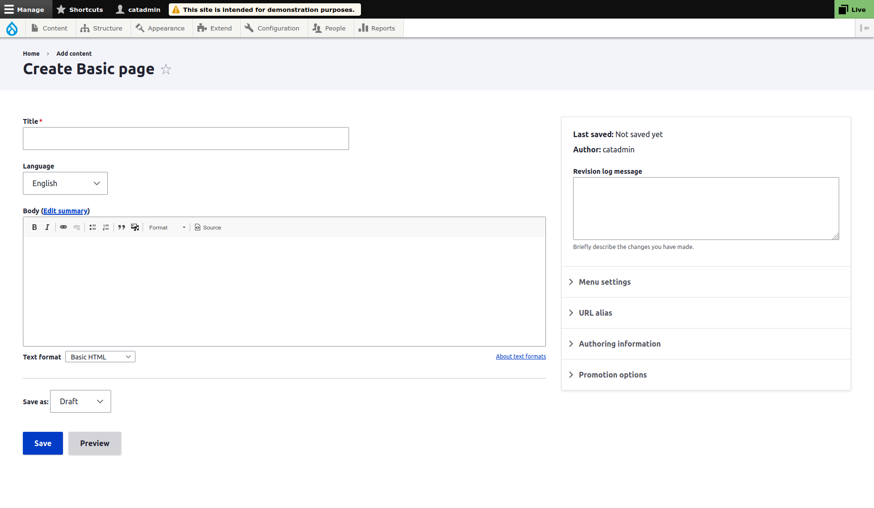Open the Save as dropdown
874x508 pixels.
[80, 401]
